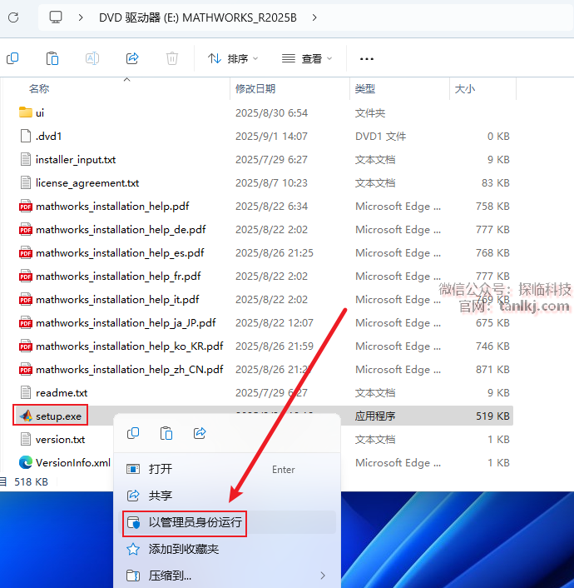Click the This PC monitor icon

[56, 17]
